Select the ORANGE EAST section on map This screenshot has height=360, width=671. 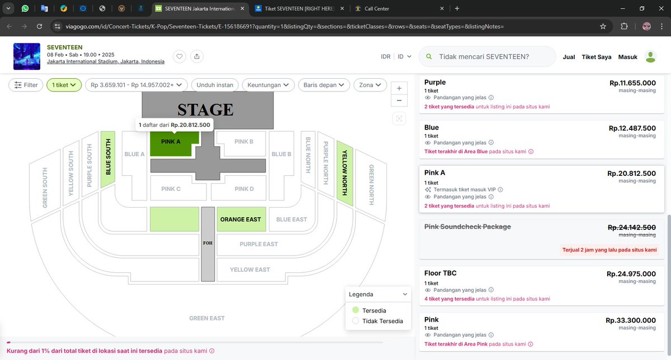coord(240,219)
